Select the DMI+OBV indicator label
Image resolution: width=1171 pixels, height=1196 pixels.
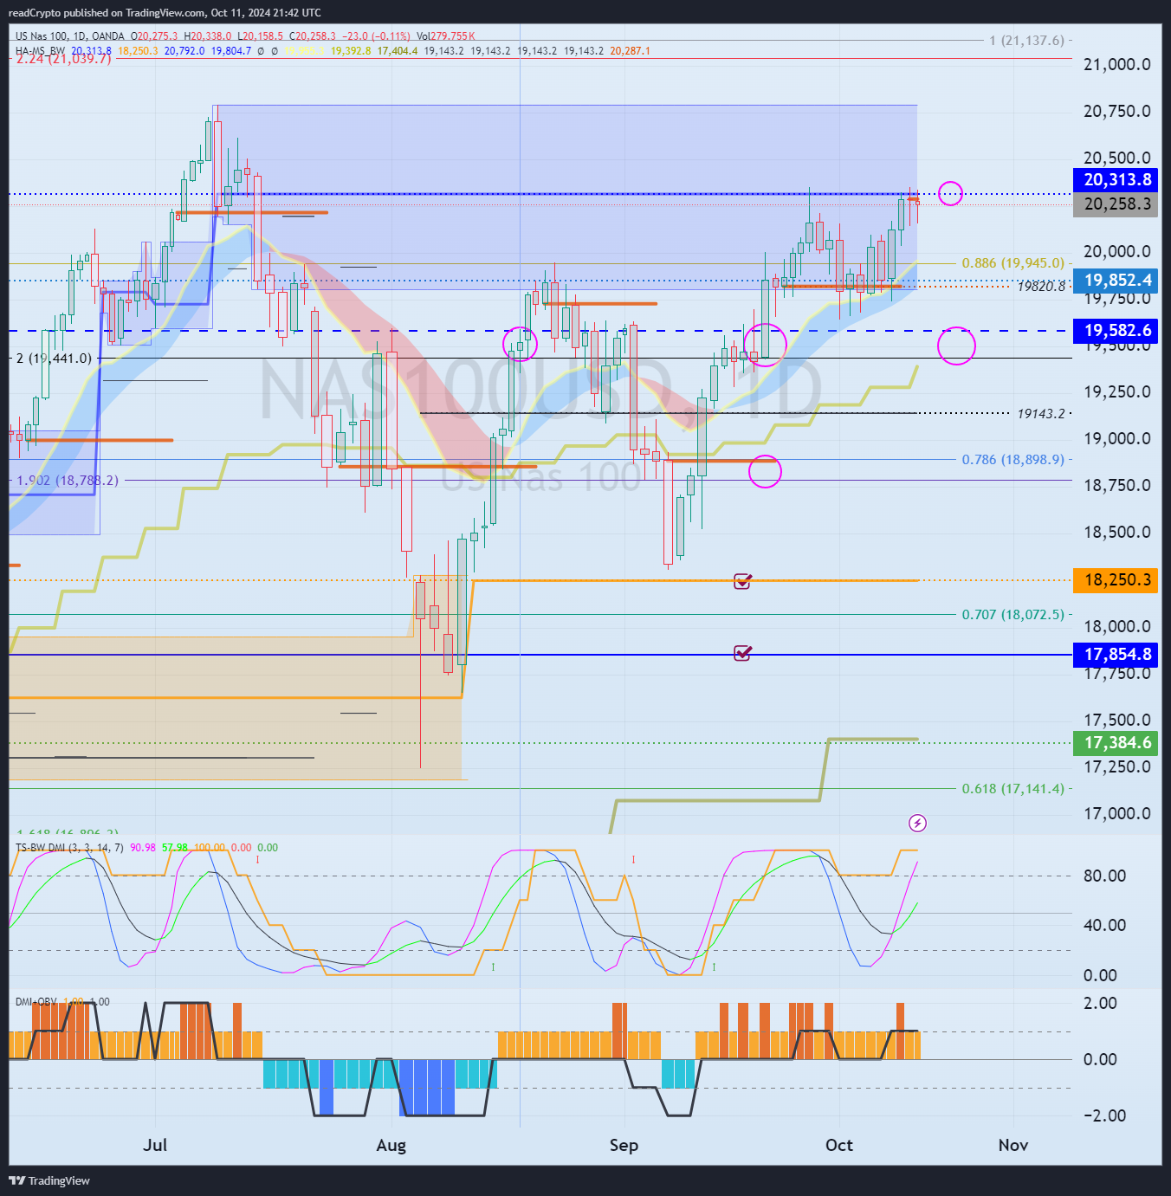[x=36, y=1002]
